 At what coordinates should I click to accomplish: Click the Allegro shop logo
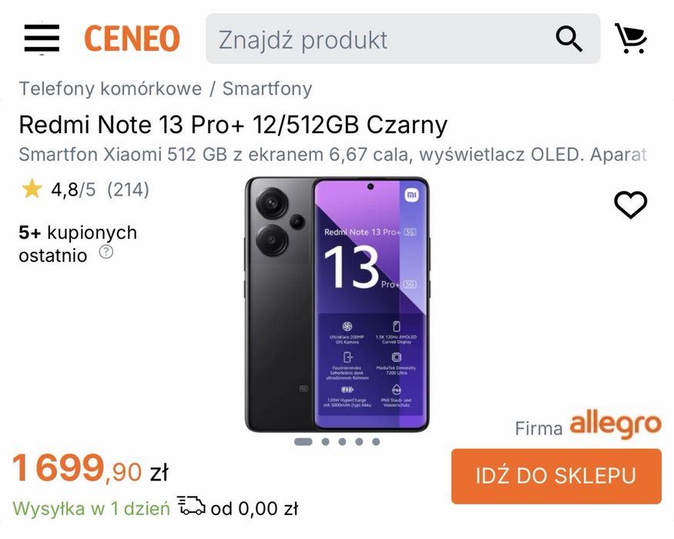pyautogui.click(x=615, y=424)
